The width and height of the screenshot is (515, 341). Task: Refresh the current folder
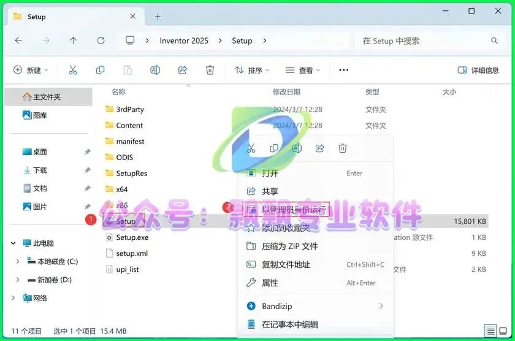coord(101,40)
